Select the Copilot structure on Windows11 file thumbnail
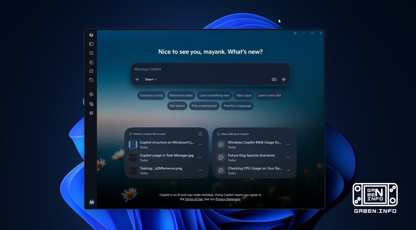 [x=133, y=144]
